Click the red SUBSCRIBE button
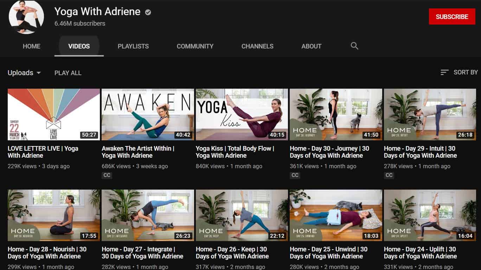This screenshot has width=481, height=270. [452, 17]
